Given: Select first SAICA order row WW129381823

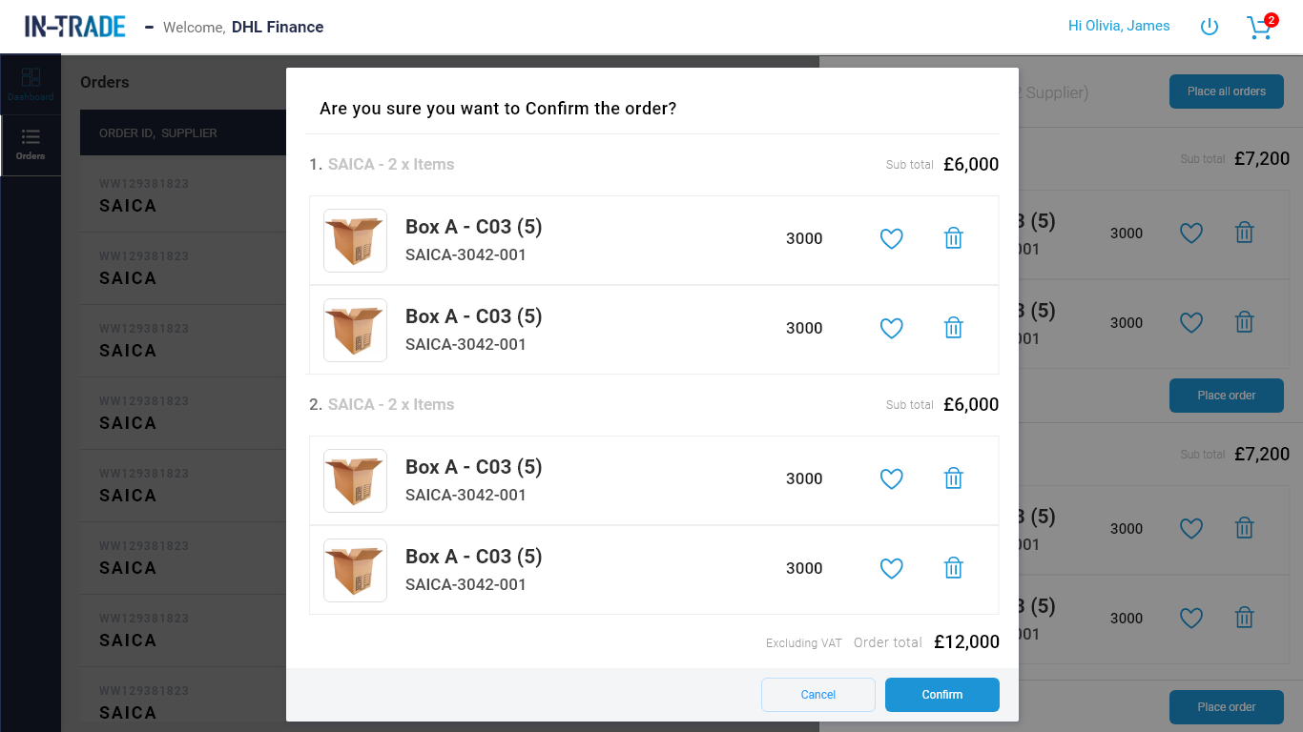Looking at the screenshot, I should pyautogui.click(x=183, y=195).
